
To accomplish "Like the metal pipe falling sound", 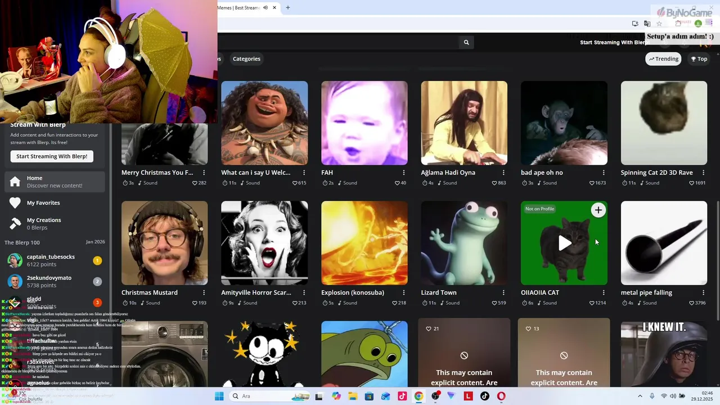I will (x=692, y=303).
